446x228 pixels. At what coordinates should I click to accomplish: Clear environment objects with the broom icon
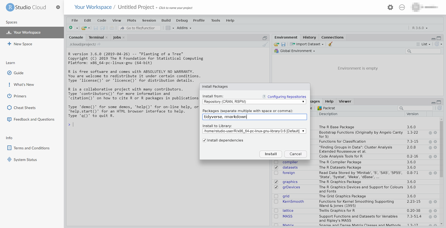(330, 44)
